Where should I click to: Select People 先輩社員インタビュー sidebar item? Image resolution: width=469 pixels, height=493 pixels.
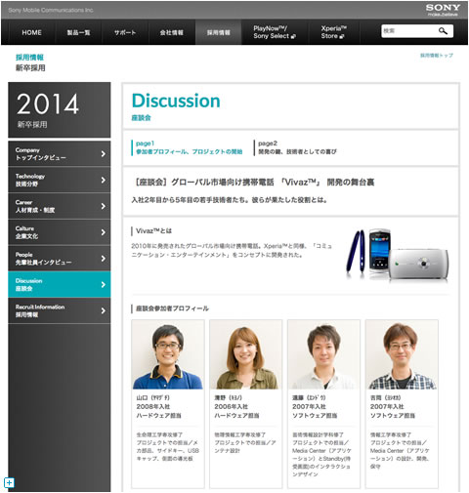click(x=60, y=259)
